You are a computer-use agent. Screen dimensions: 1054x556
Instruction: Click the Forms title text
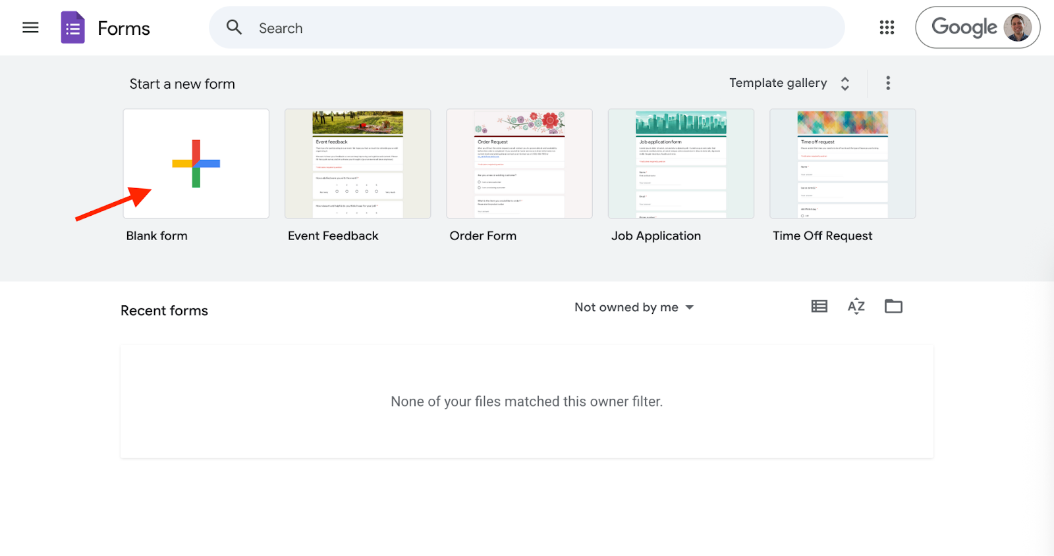[124, 28]
